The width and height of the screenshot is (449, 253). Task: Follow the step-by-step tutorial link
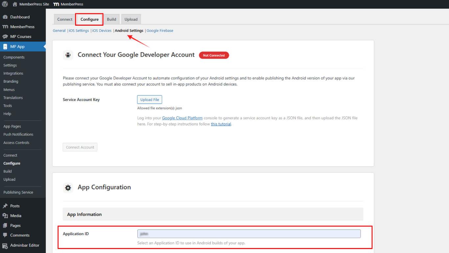click(221, 124)
